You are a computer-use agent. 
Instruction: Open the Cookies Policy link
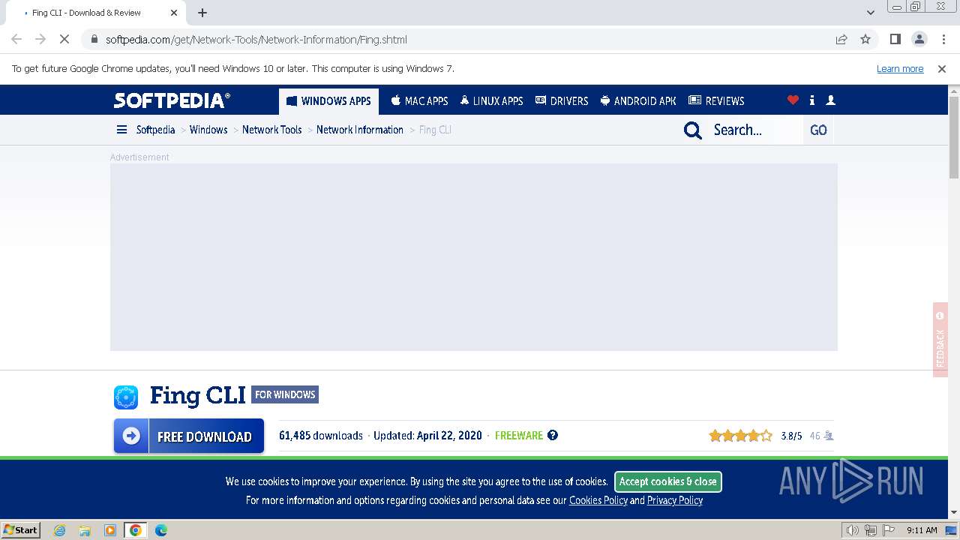click(598, 500)
